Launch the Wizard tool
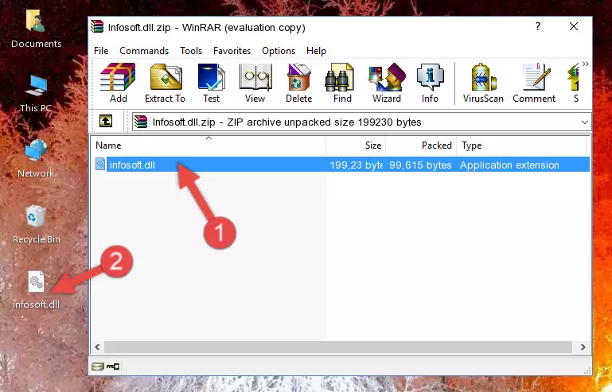The image size is (612, 392). click(x=387, y=83)
